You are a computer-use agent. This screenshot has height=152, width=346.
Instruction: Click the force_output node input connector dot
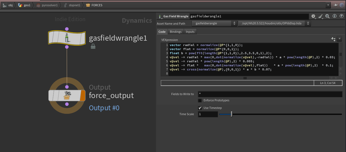67,87
